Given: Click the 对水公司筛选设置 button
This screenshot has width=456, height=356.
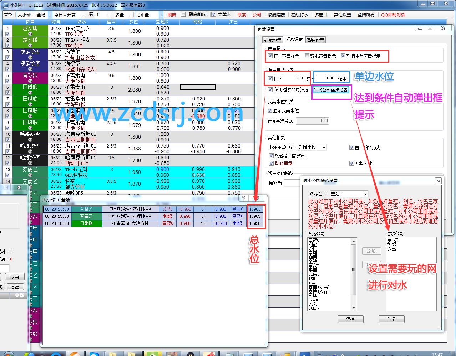Looking at the screenshot, I should tap(330, 90).
